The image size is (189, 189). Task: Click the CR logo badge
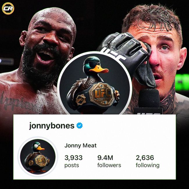(x=8, y=8)
